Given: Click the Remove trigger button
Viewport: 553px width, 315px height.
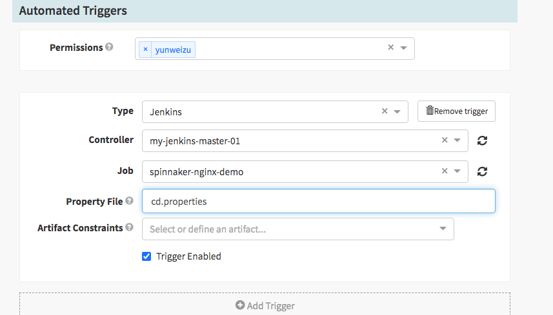Looking at the screenshot, I should [456, 111].
